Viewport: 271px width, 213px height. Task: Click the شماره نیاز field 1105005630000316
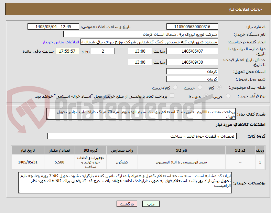(192, 26)
